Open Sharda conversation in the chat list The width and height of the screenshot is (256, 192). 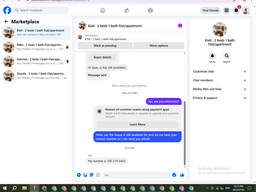coord(36,76)
